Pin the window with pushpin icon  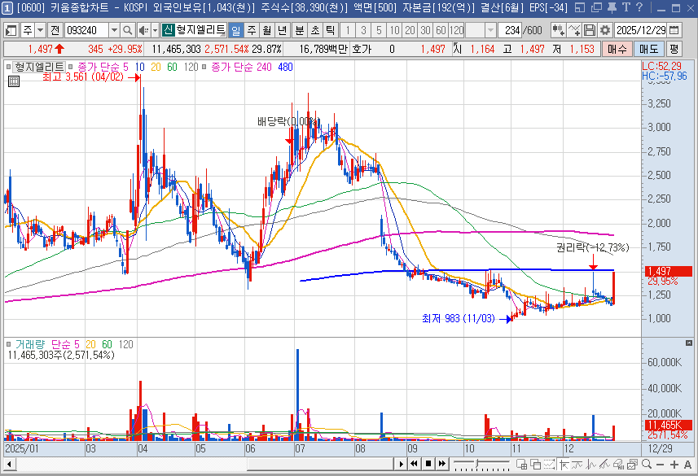(x=612, y=7)
